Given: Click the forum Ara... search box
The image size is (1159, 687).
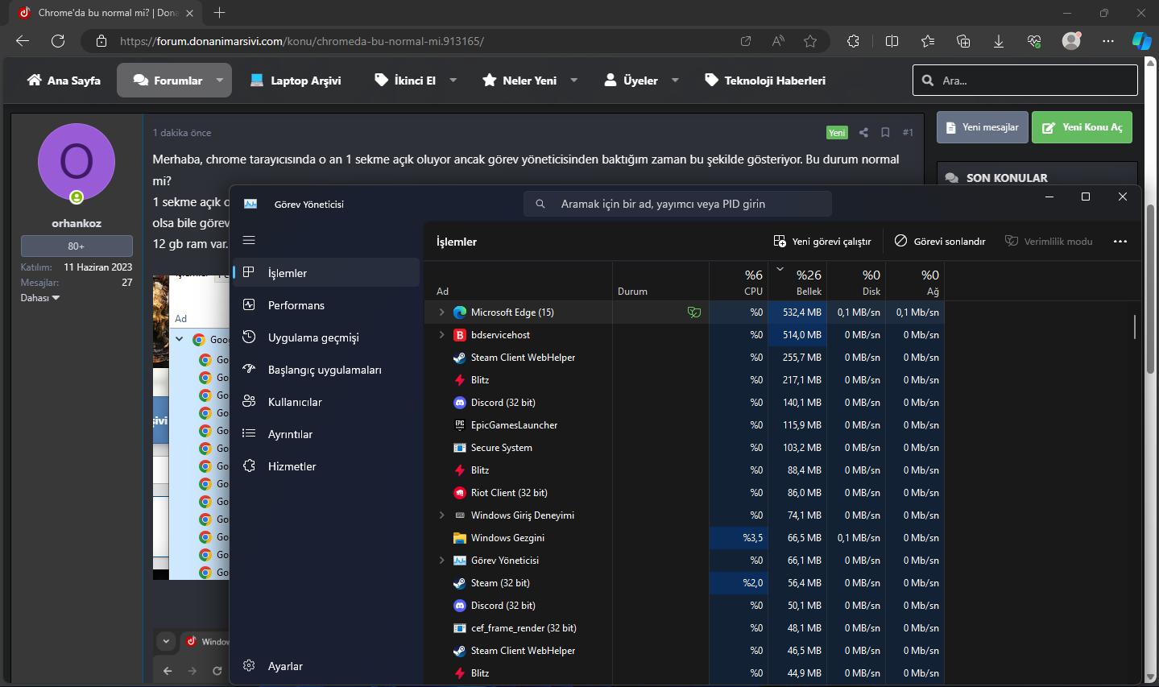Looking at the screenshot, I should coord(1025,81).
